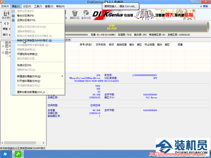Go to previous disk with left arrow
The image size is (211, 158).
5,23
